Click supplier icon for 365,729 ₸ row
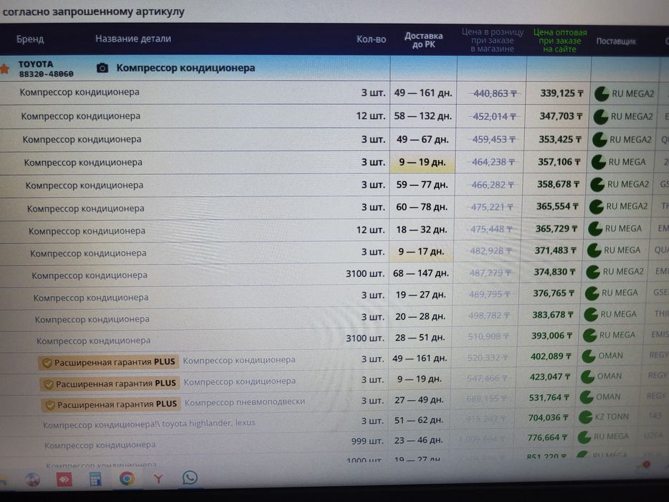Screen dimensions: 669x502 594,229
